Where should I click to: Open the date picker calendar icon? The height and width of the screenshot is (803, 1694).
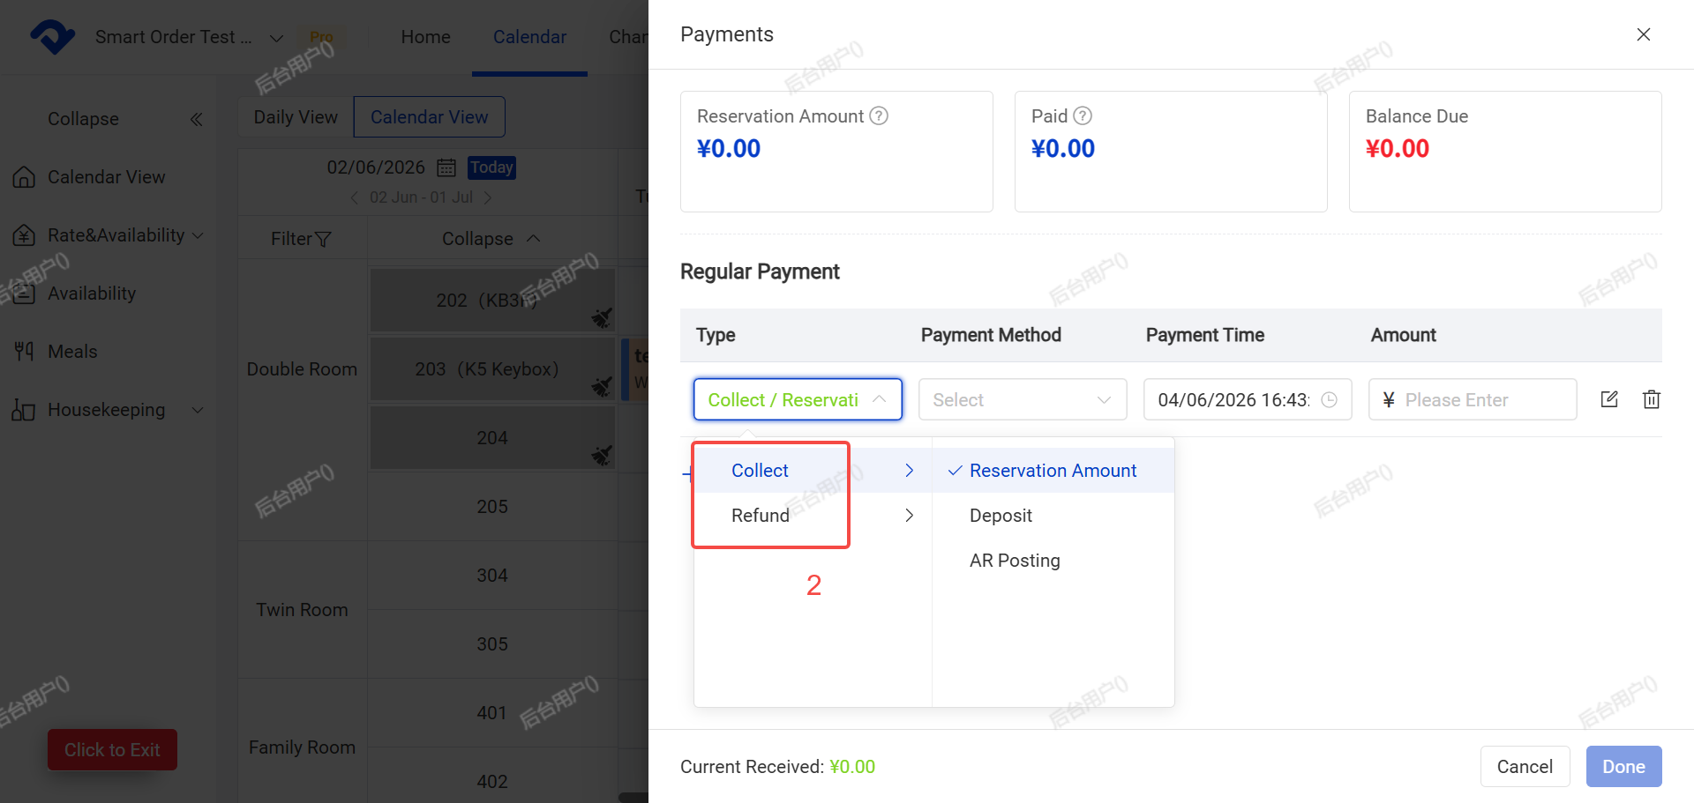pos(446,167)
